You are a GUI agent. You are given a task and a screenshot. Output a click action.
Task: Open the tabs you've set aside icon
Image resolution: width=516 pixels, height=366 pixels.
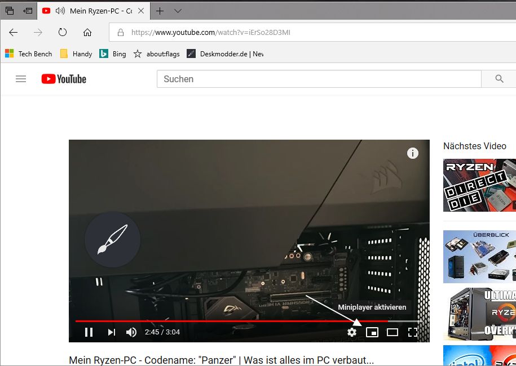point(10,11)
